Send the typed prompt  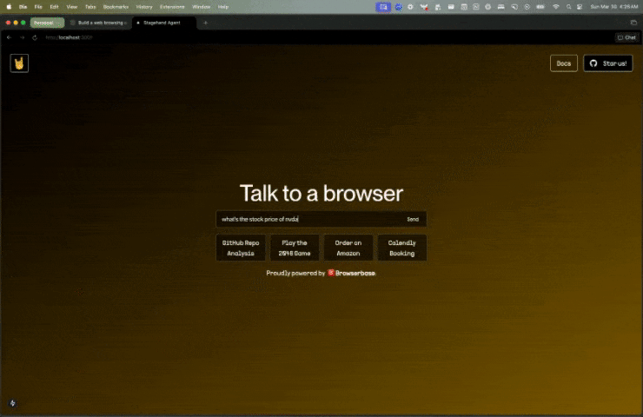click(413, 220)
